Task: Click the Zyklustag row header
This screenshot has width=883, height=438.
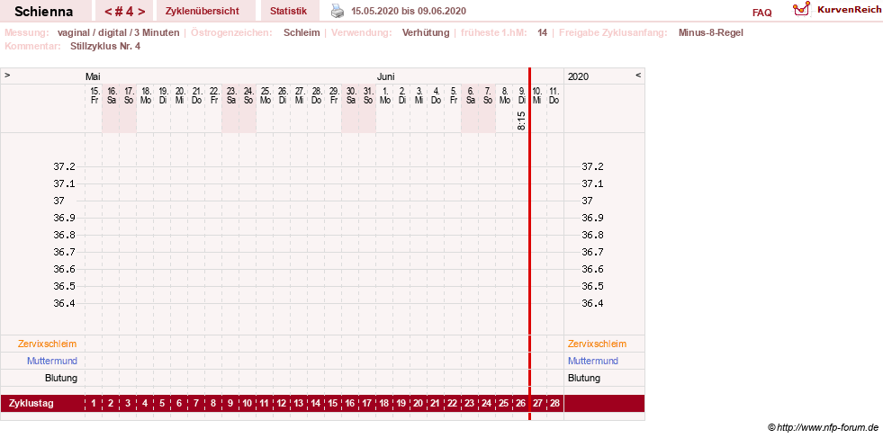Action: tap(31, 403)
